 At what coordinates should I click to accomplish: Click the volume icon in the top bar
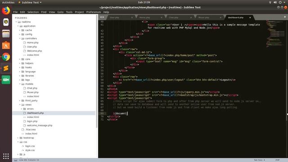[275, 2]
